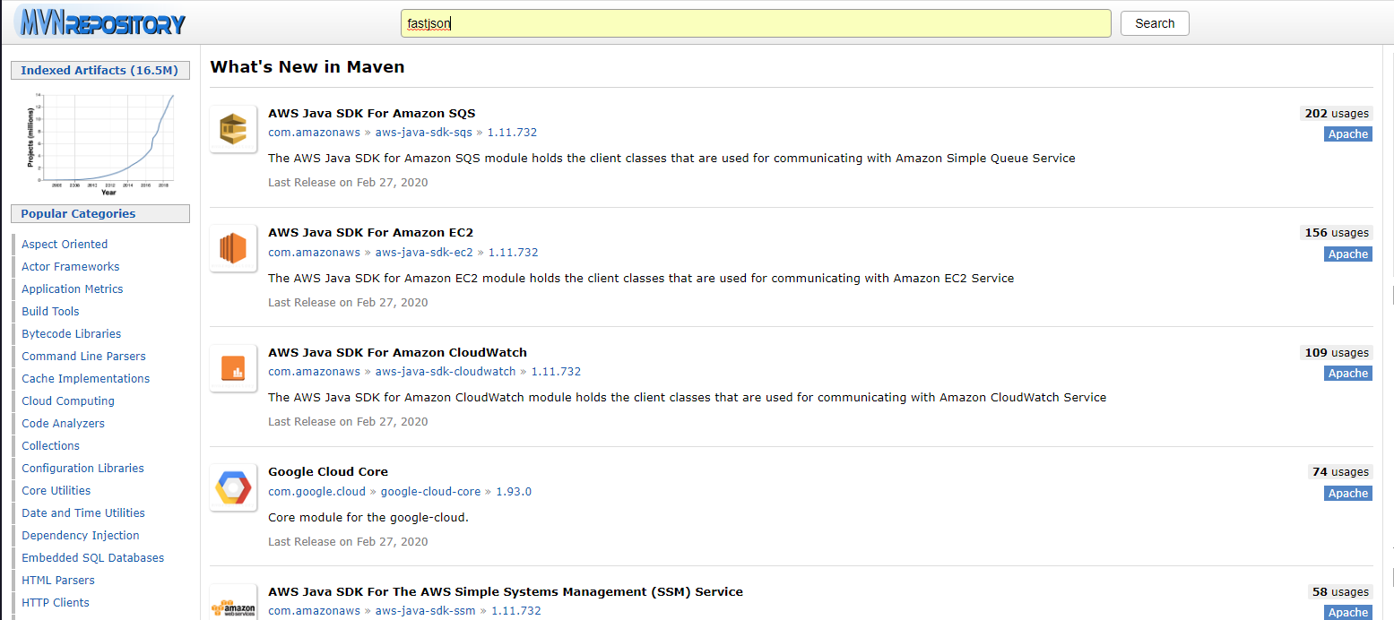Click Apache license tag on the EC2 row
The image size is (1394, 620).
click(x=1348, y=254)
